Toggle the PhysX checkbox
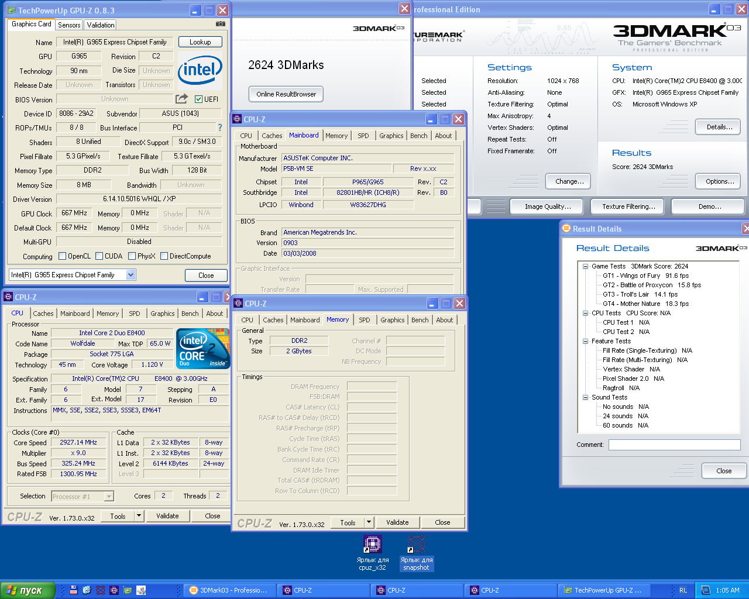Viewport: 749px width, 599px height. coord(132,256)
